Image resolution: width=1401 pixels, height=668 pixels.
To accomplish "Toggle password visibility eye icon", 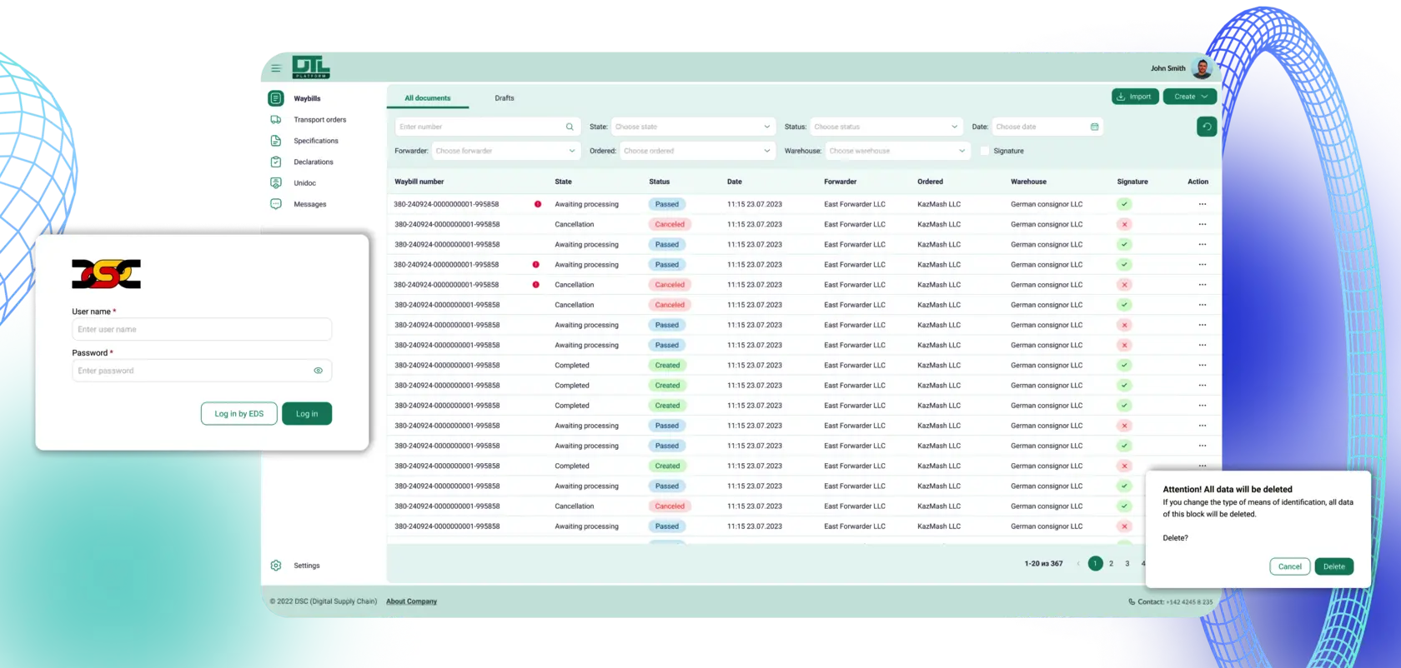I will pos(318,371).
